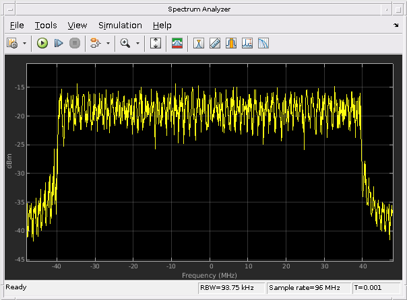Expand the Simulink block highlight dropdown arrow
Screen dimensions: 407x300
tap(108, 43)
